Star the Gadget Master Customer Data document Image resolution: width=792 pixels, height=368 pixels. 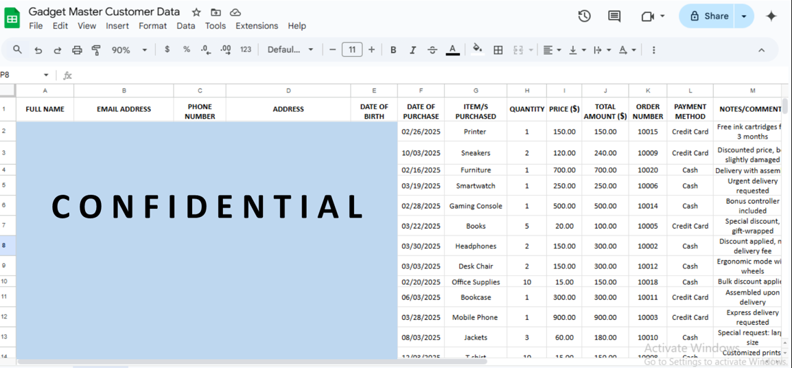point(196,12)
